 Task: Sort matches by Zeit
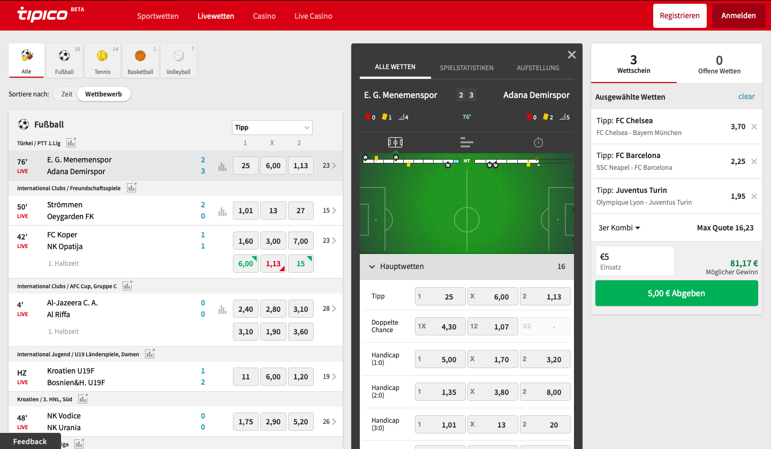coord(67,94)
